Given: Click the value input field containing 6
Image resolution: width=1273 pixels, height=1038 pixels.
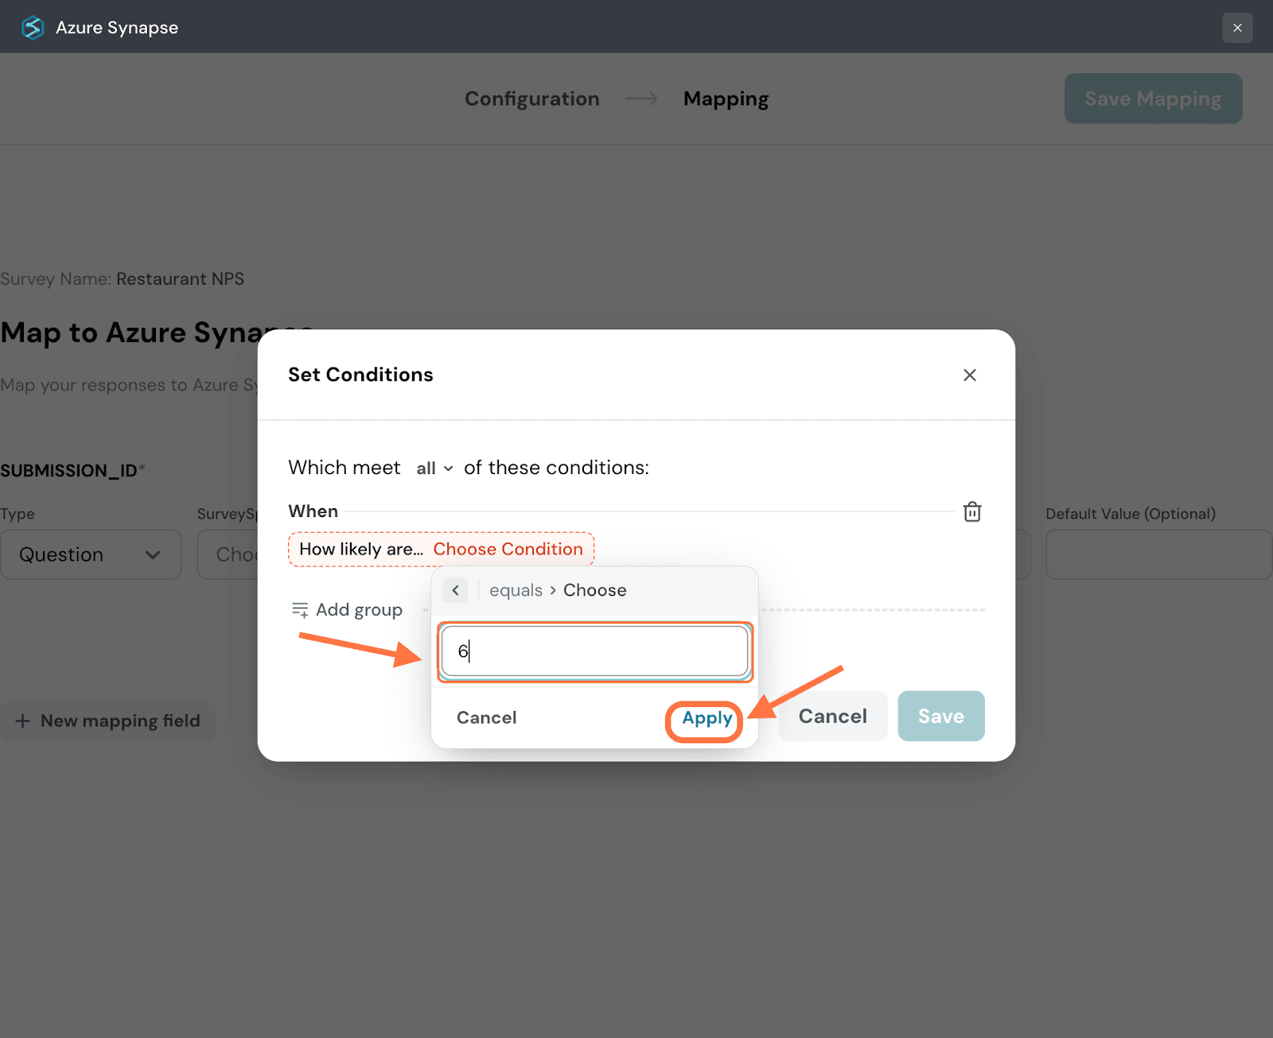Looking at the screenshot, I should point(594,651).
